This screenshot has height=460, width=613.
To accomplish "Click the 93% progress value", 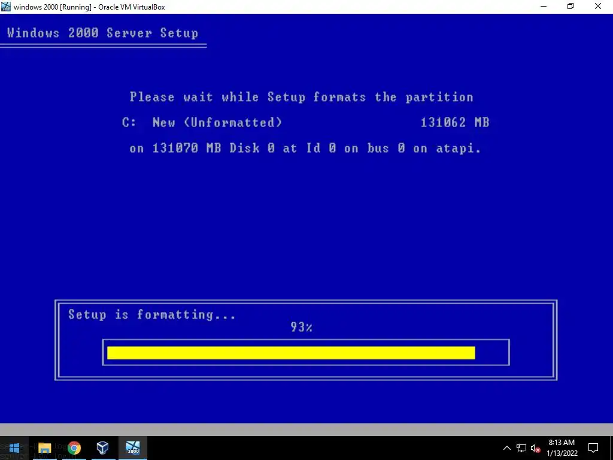I will click(302, 327).
